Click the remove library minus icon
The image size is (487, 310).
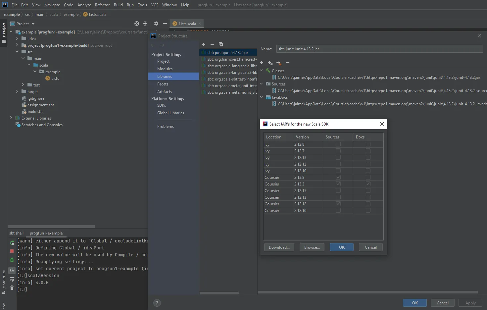click(212, 44)
